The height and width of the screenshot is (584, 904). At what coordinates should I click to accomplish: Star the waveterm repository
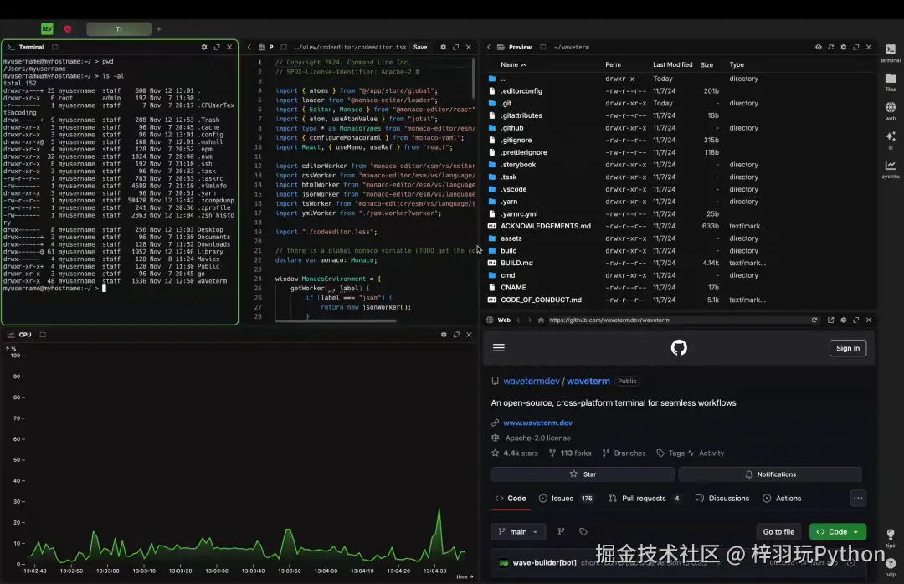click(583, 474)
